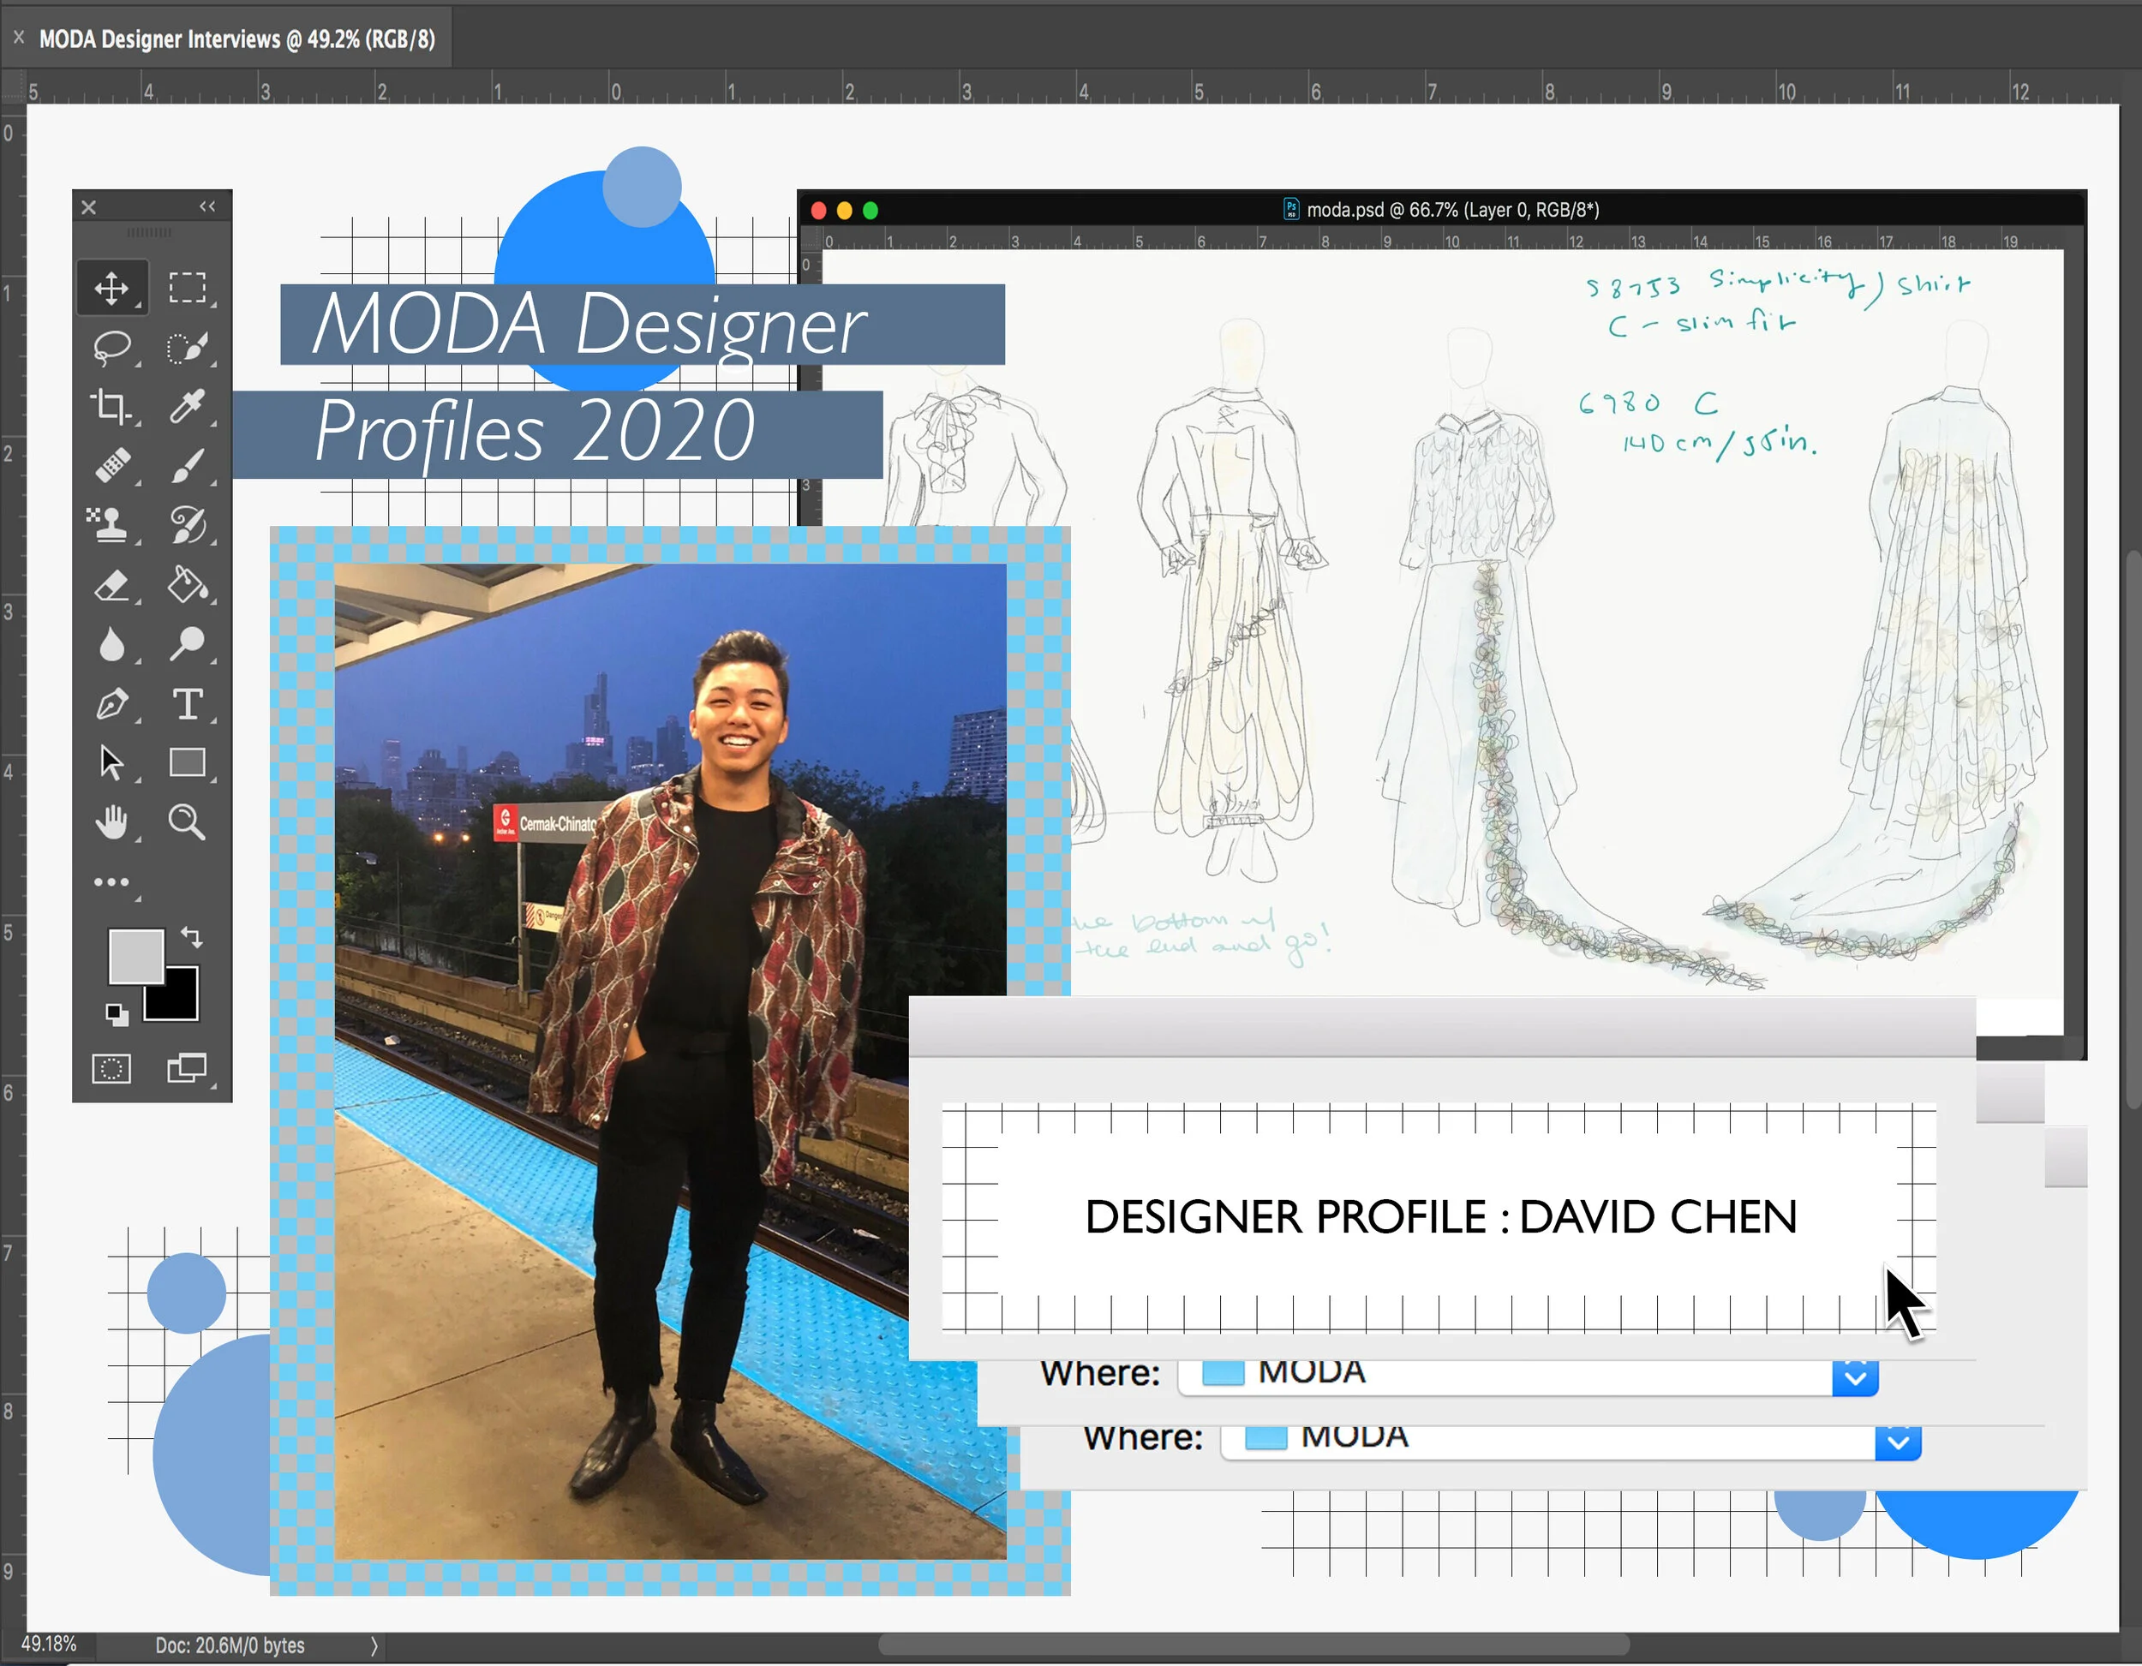The image size is (2142, 1666).
Task: Select the Dodge tool
Action: [186, 644]
